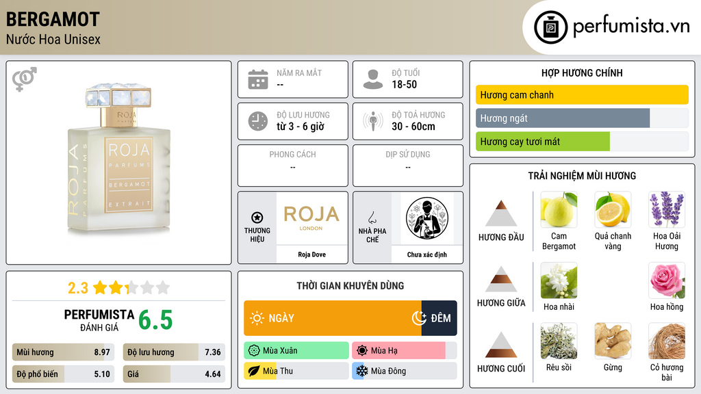The image size is (701, 394).
Task: Click the Chưa xác định perfumer label
Action: point(427,254)
